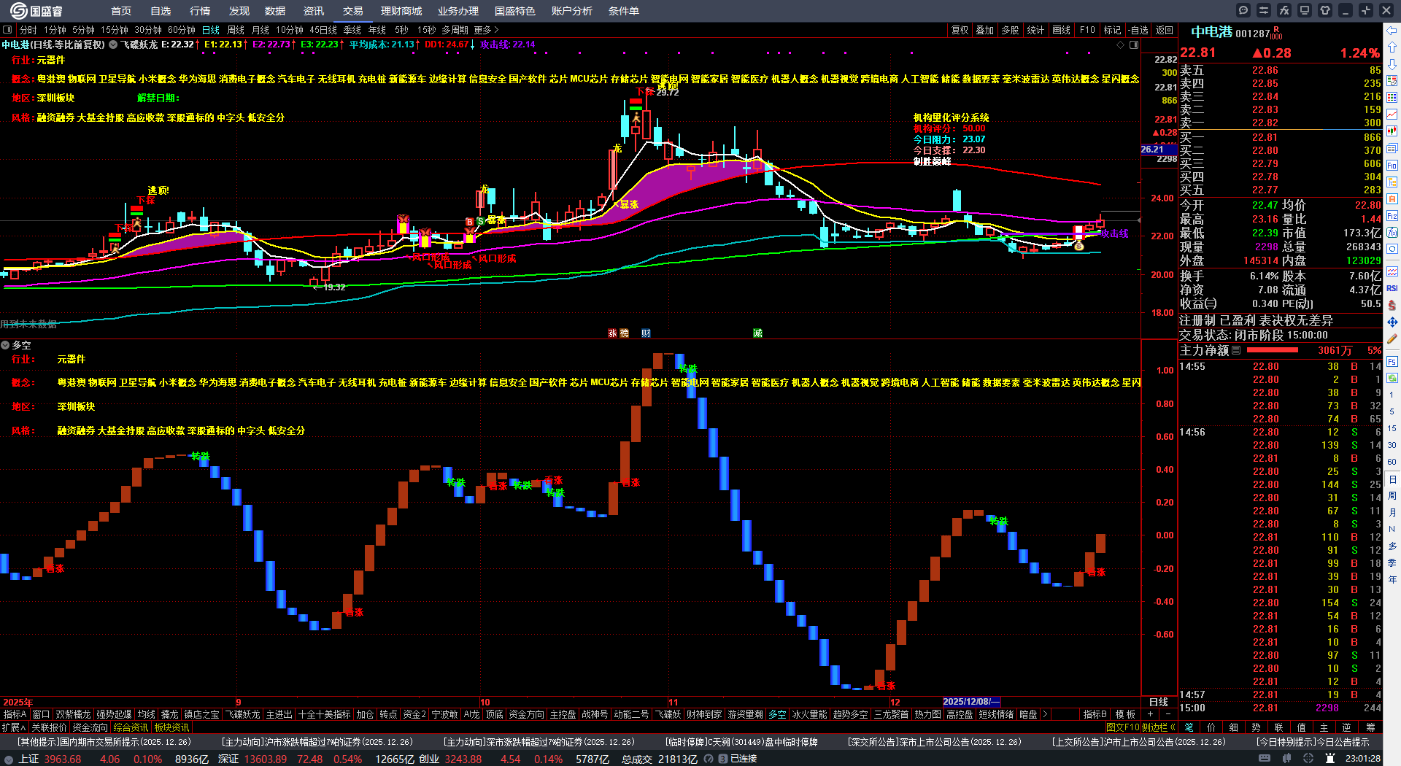The height and width of the screenshot is (766, 1401).
Task: Open the checked list icon in right sidebar
Action: pyautogui.click(x=1392, y=80)
